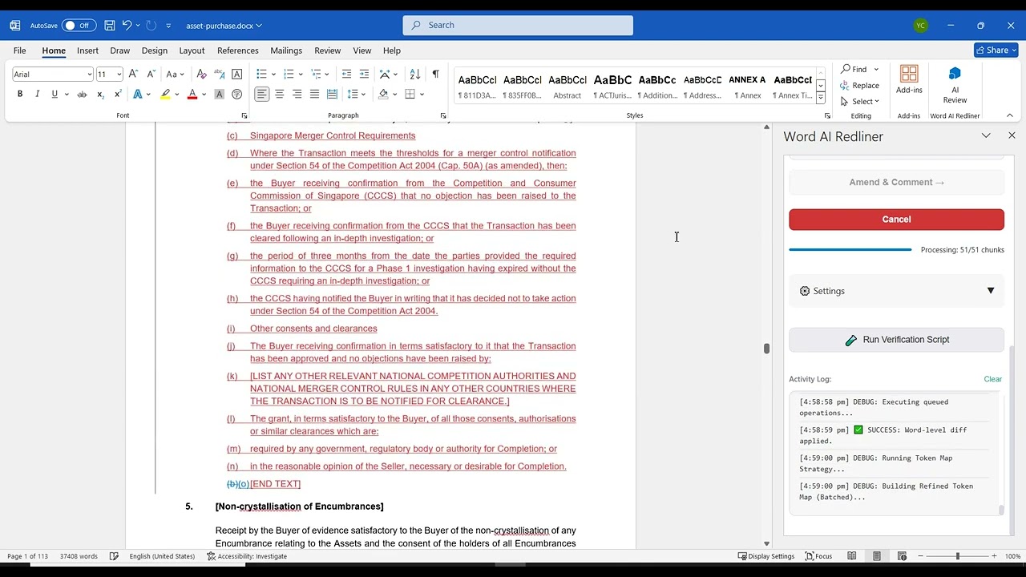This screenshot has width=1026, height=577.
Task: Open underline style dropdown arrow
Action: point(66,94)
